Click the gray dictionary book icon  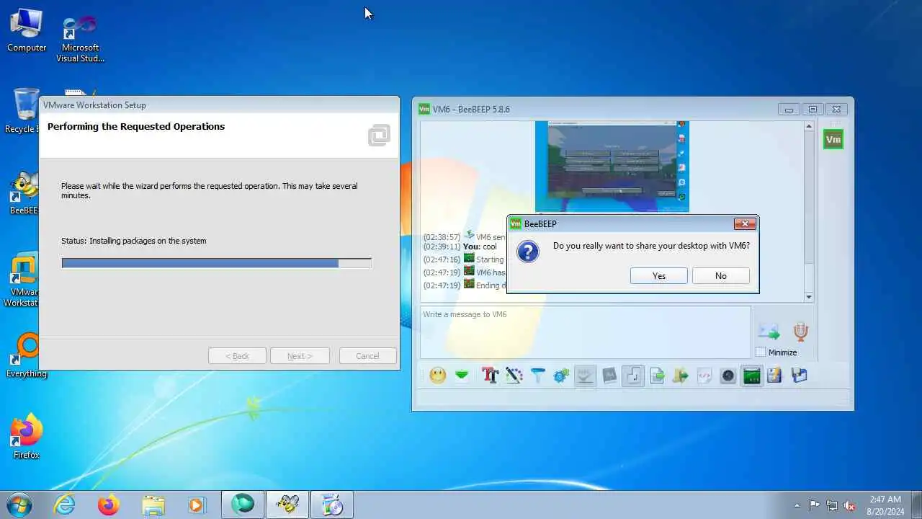point(609,376)
